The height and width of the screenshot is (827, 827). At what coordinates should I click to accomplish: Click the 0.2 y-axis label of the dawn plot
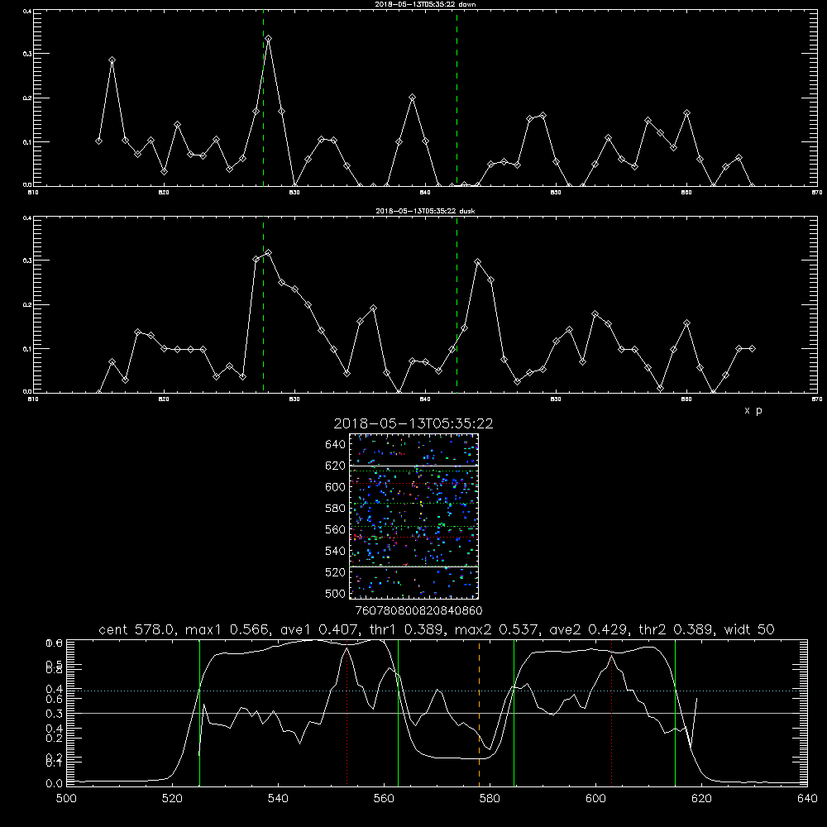(27, 98)
